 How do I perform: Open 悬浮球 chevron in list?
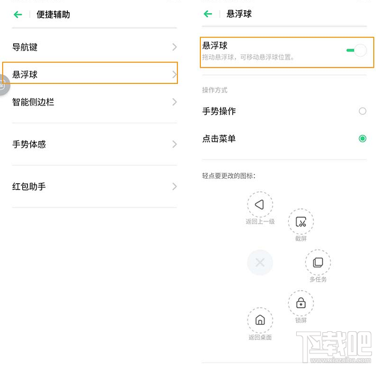click(175, 74)
